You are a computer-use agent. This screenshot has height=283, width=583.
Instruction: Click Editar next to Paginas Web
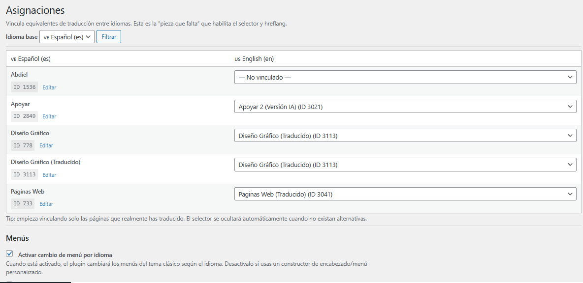coord(46,203)
